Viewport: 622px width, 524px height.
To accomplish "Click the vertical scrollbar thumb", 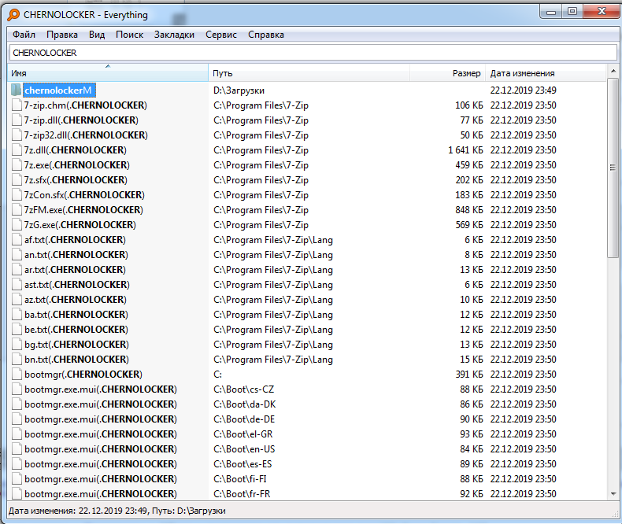I will (x=613, y=168).
